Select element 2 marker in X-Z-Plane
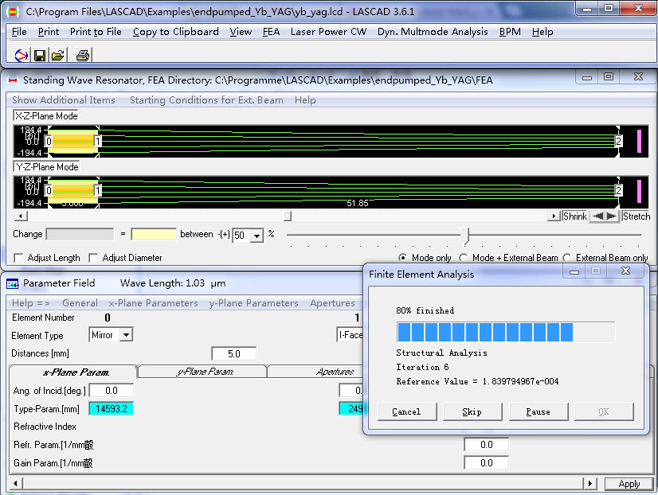The width and height of the screenshot is (658, 495). pyautogui.click(x=618, y=141)
